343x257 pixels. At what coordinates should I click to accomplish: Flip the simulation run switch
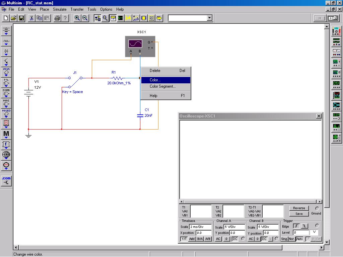point(333,18)
